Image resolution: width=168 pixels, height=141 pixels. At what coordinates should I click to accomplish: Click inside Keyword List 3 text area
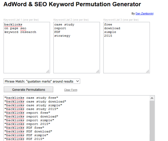click(x=127, y=48)
